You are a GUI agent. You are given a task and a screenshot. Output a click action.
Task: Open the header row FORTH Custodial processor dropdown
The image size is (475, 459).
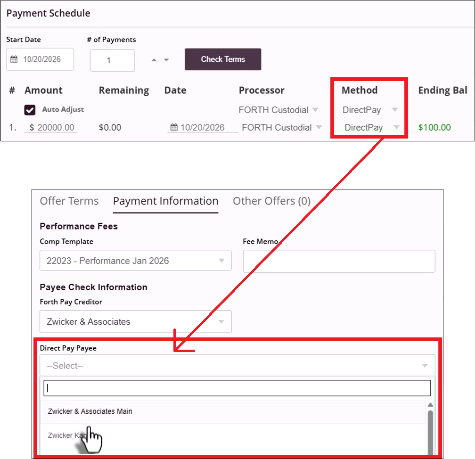[278, 110]
